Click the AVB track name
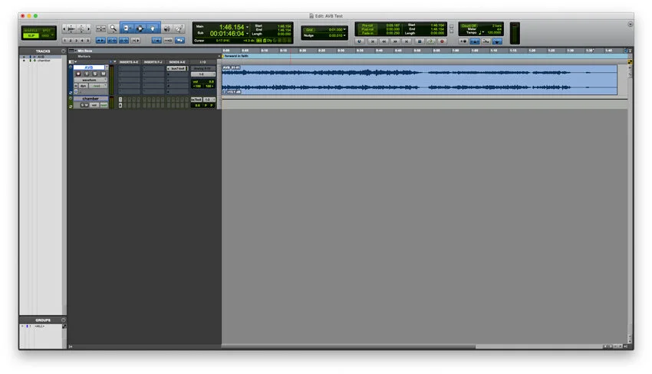652x374 pixels. pyautogui.click(x=89, y=67)
